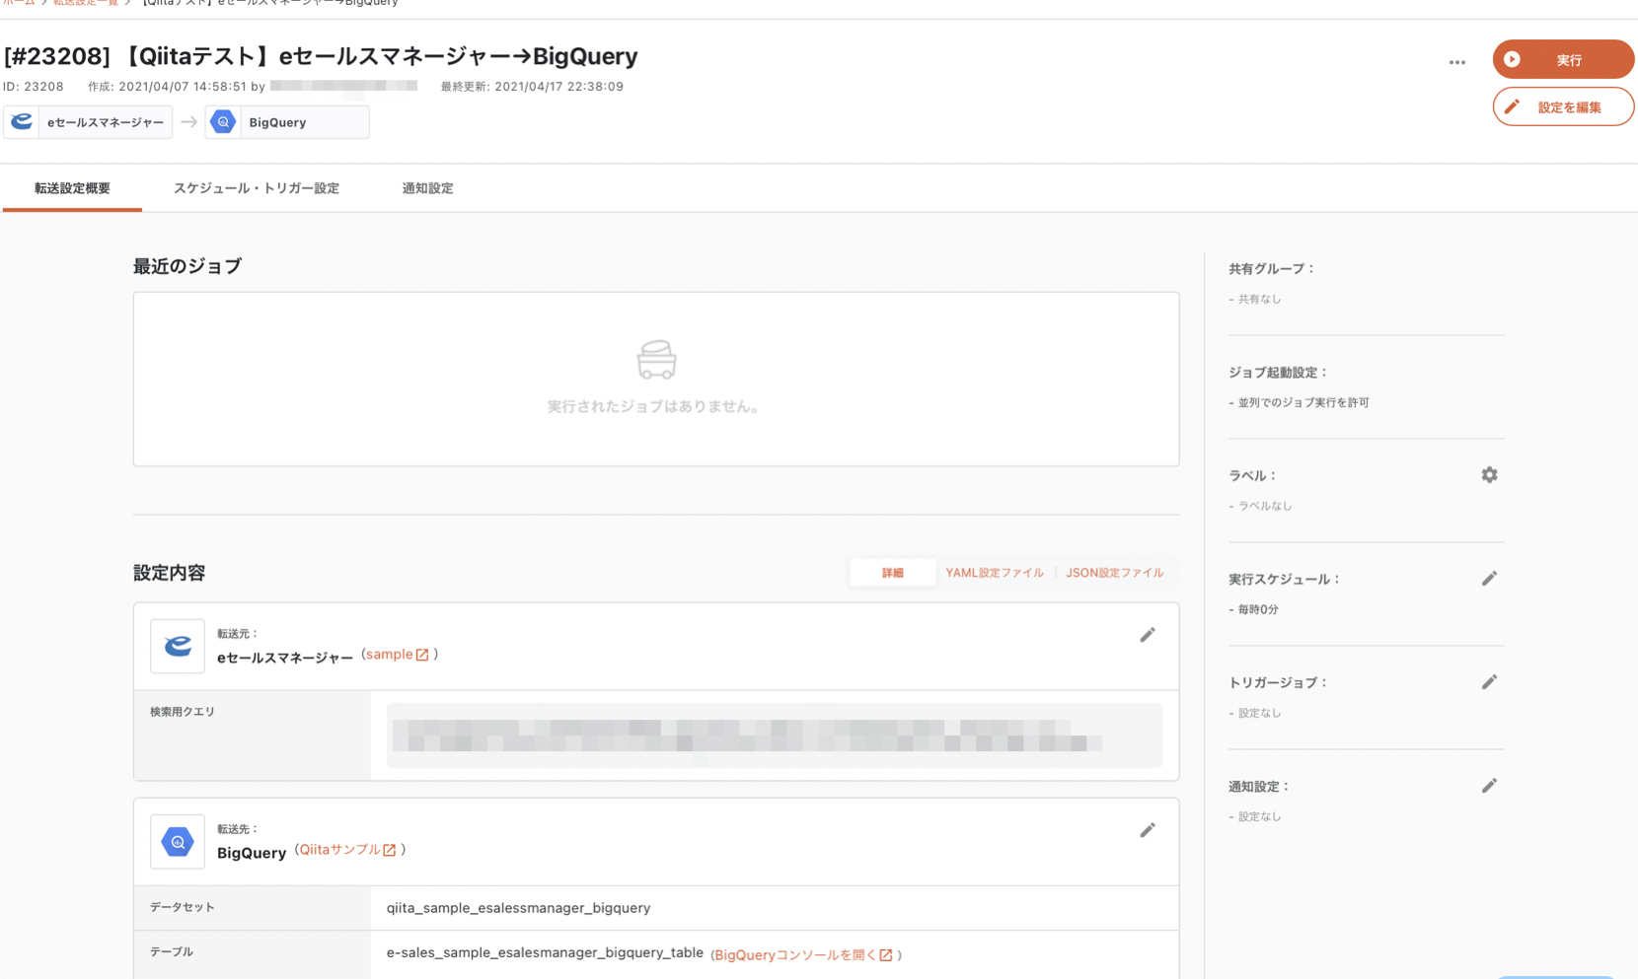1638x979 pixels.
Task: Click the BigQuery hexagon icon in header badge
Action: tap(223, 122)
